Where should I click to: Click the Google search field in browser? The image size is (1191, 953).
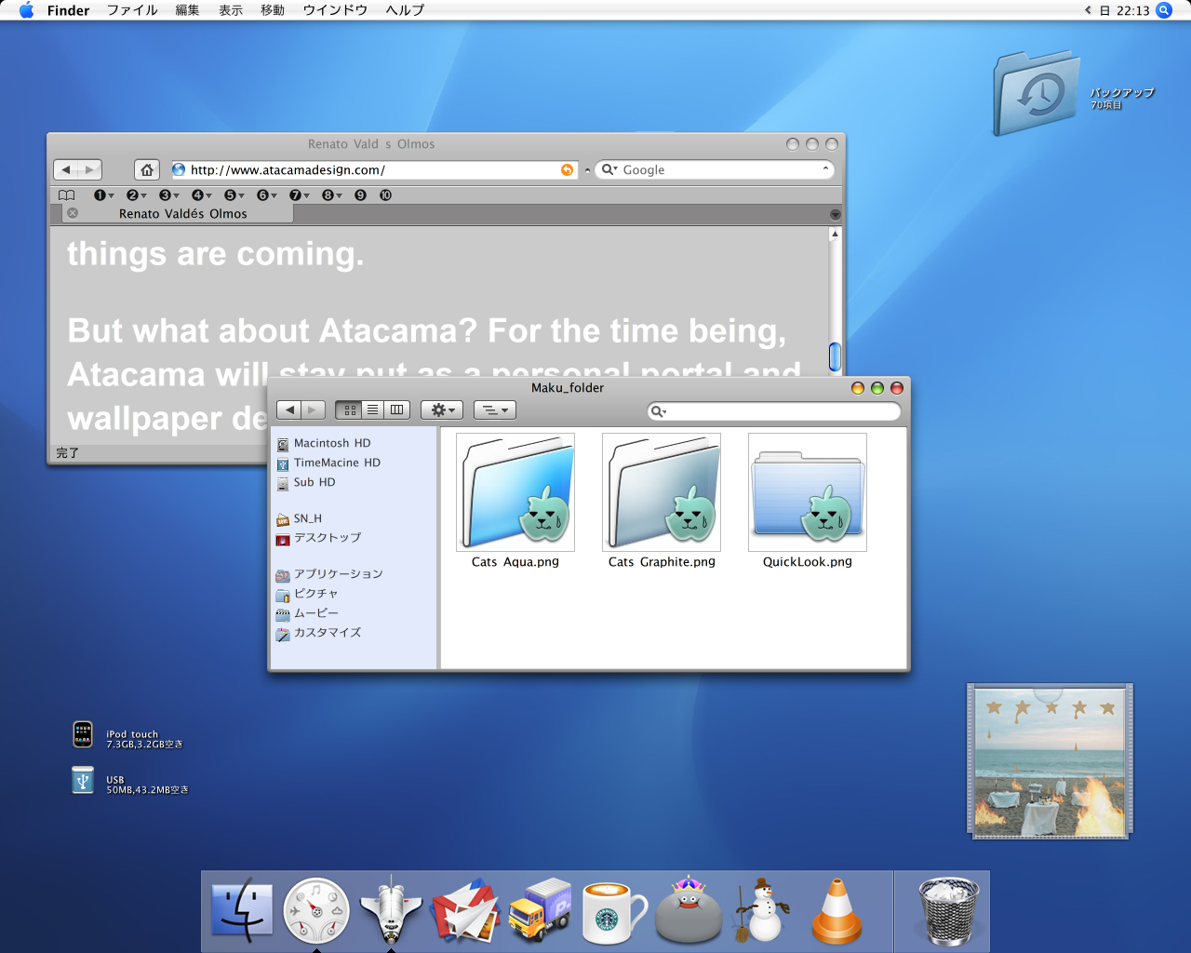[715, 169]
